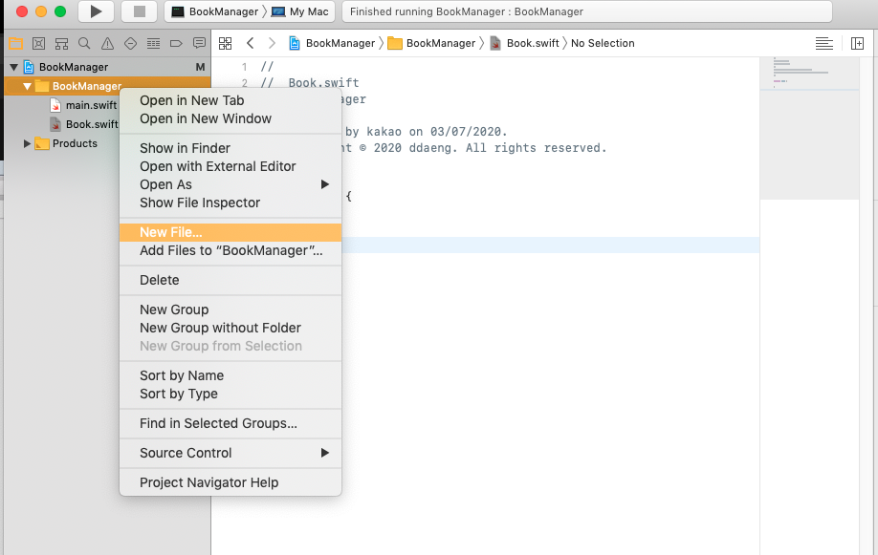Go back with editor history arrow
The image size is (878, 555).
tap(251, 43)
